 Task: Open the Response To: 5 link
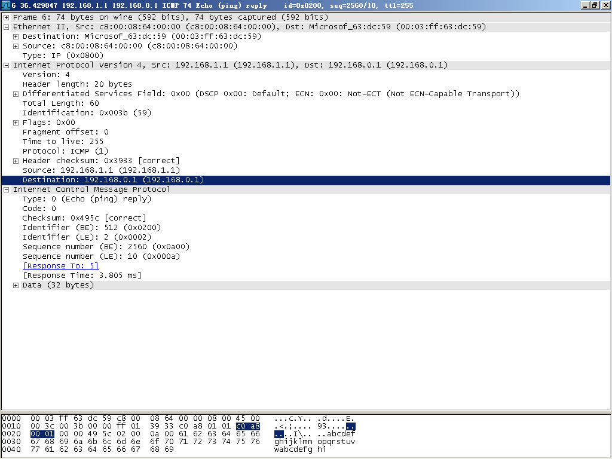(61, 266)
